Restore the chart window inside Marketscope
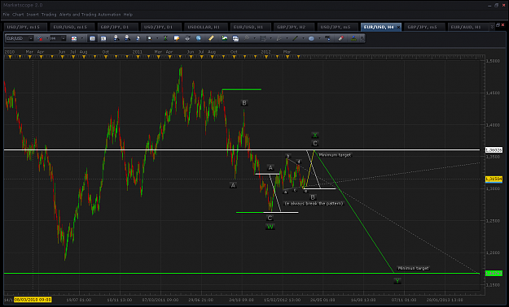The image size is (509, 307). coord(498,25)
